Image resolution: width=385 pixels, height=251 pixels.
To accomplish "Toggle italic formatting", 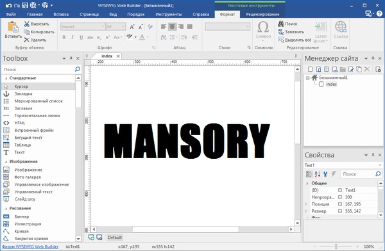I will pyautogui.click(x=73, y=37).
